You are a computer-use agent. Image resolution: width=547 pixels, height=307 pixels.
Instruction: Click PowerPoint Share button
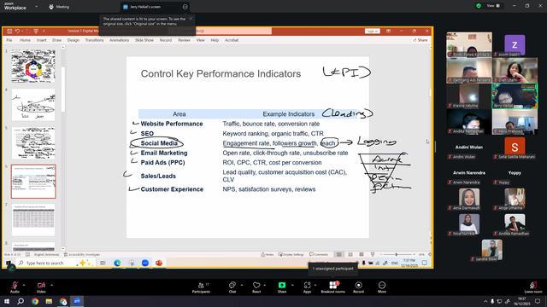tap(421, 40)
